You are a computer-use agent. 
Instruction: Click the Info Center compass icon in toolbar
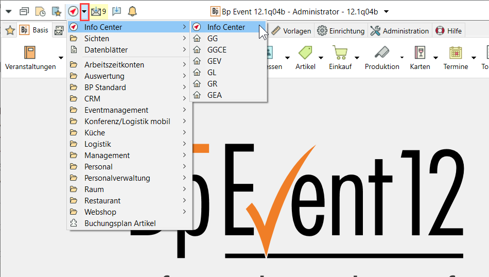coord(73,11)
